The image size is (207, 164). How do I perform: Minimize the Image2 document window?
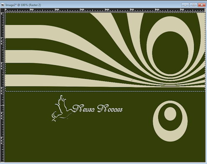(x=185, y=5)
